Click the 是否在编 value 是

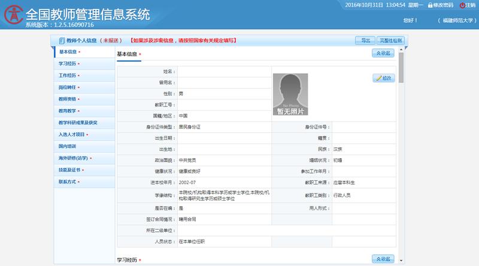(x=181, y=208)
